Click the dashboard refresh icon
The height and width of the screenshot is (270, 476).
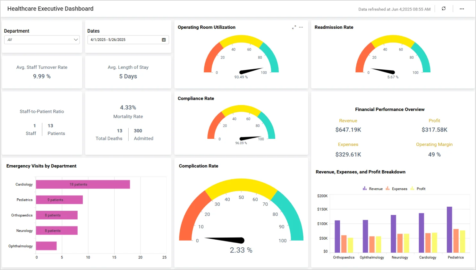point(444,9)
